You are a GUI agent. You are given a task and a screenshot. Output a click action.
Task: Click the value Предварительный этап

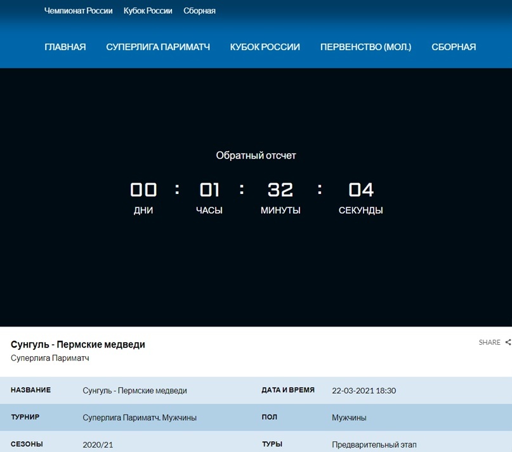pos(374,445)
